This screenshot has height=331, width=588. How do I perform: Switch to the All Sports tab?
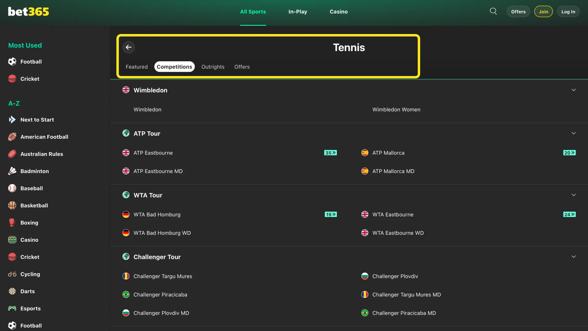[253, 12]
